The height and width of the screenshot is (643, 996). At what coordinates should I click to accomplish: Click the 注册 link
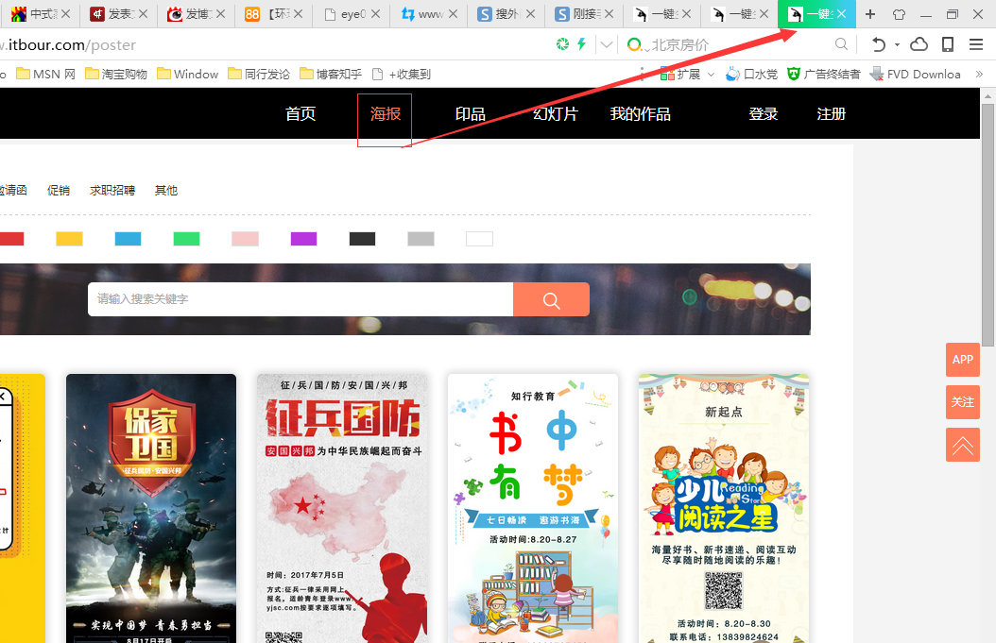(831, 113)
